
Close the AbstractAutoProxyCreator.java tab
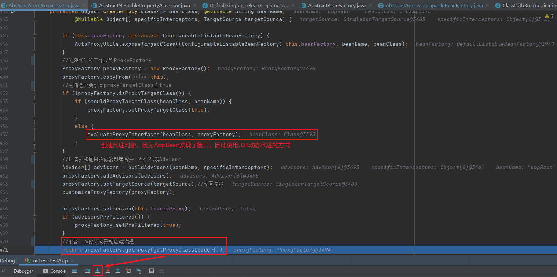pyautogui.click(x=84, y=5)
